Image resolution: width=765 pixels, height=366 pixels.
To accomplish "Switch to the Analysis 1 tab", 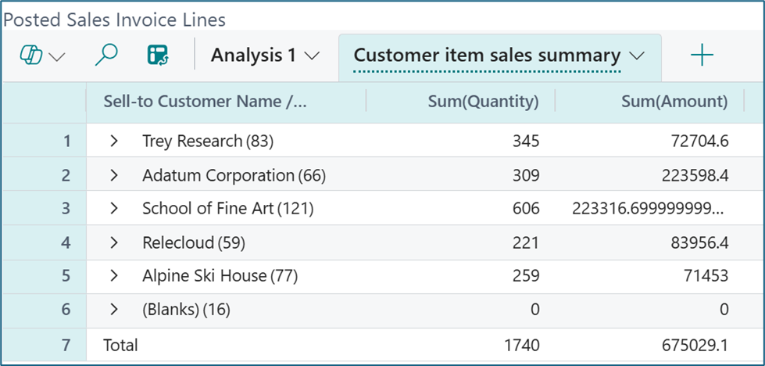I will coord(253,56).
